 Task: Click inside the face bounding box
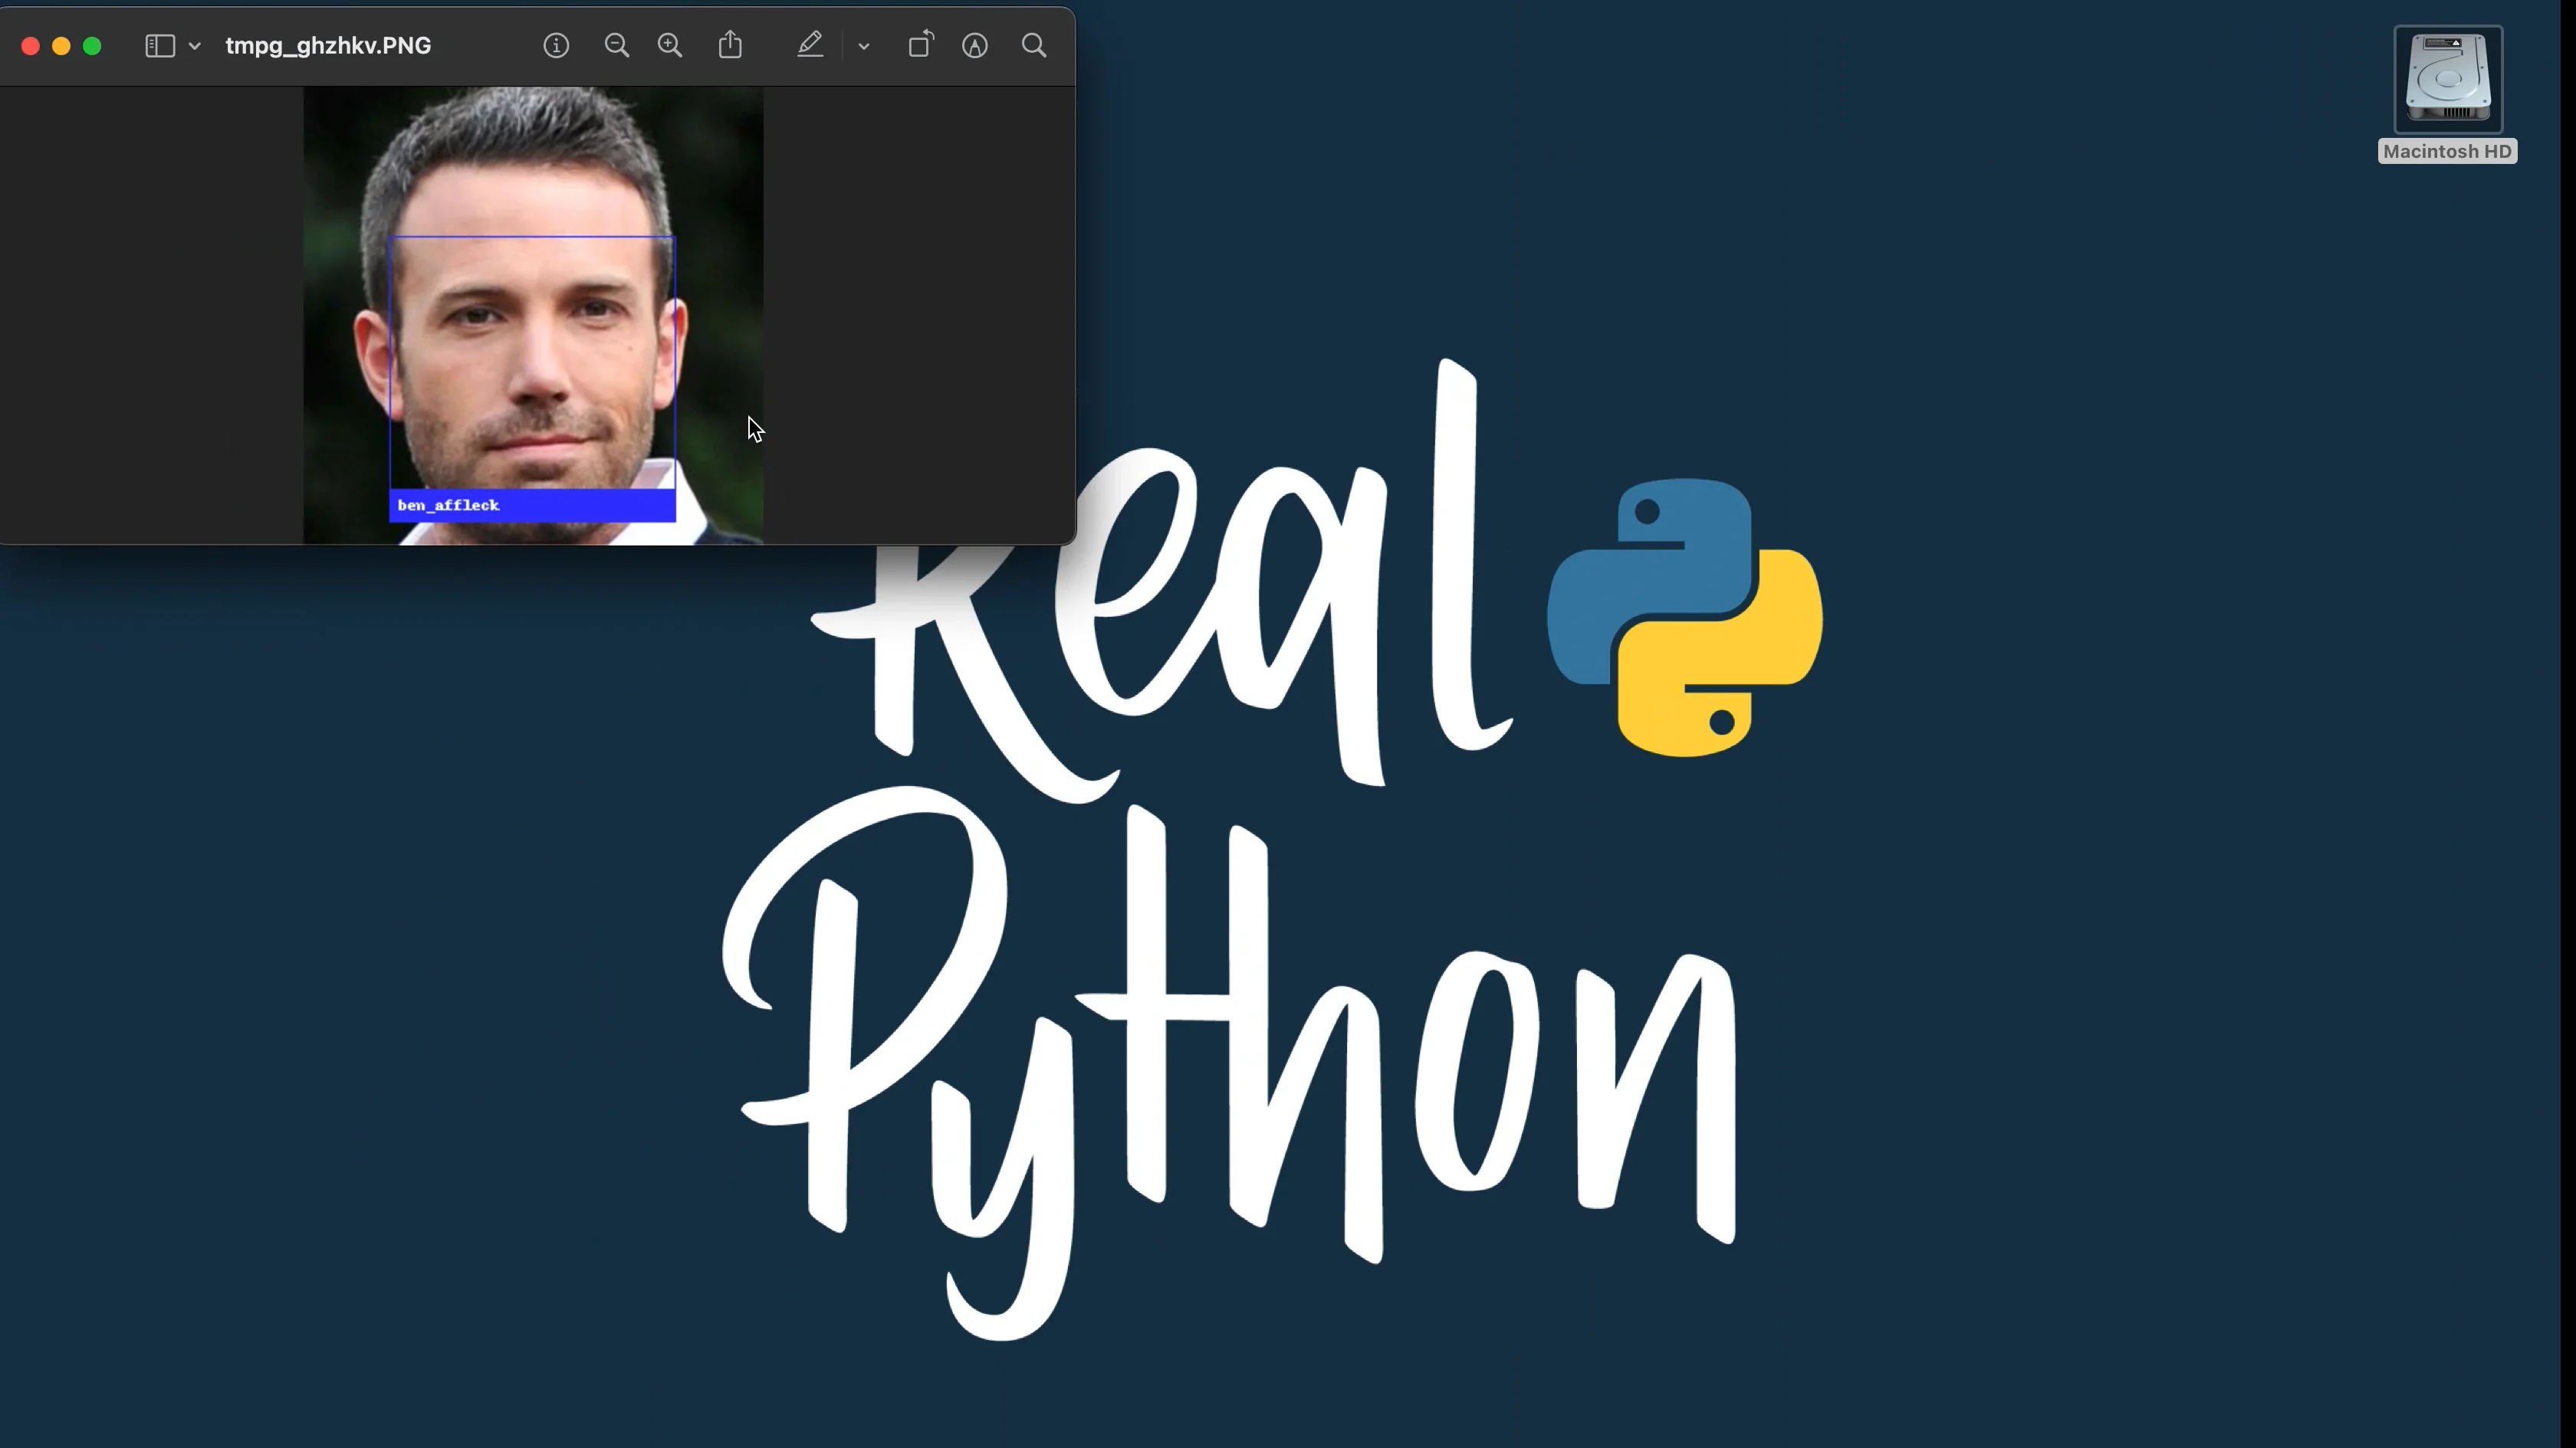[532, 360]
